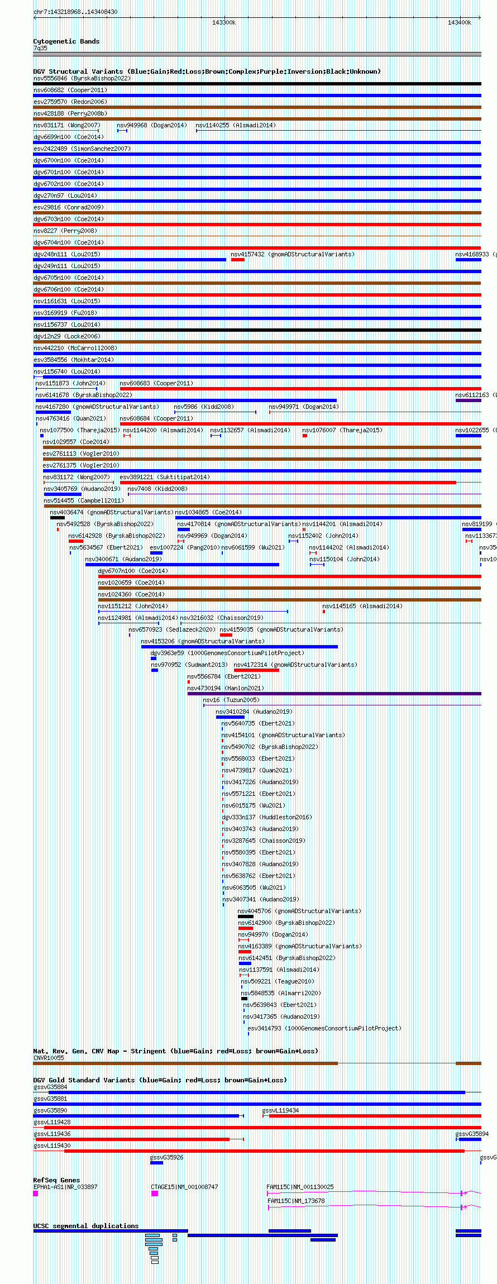Select the nsv4157432 (gnomADStructuralVariants) label

[x=293, y=254]
